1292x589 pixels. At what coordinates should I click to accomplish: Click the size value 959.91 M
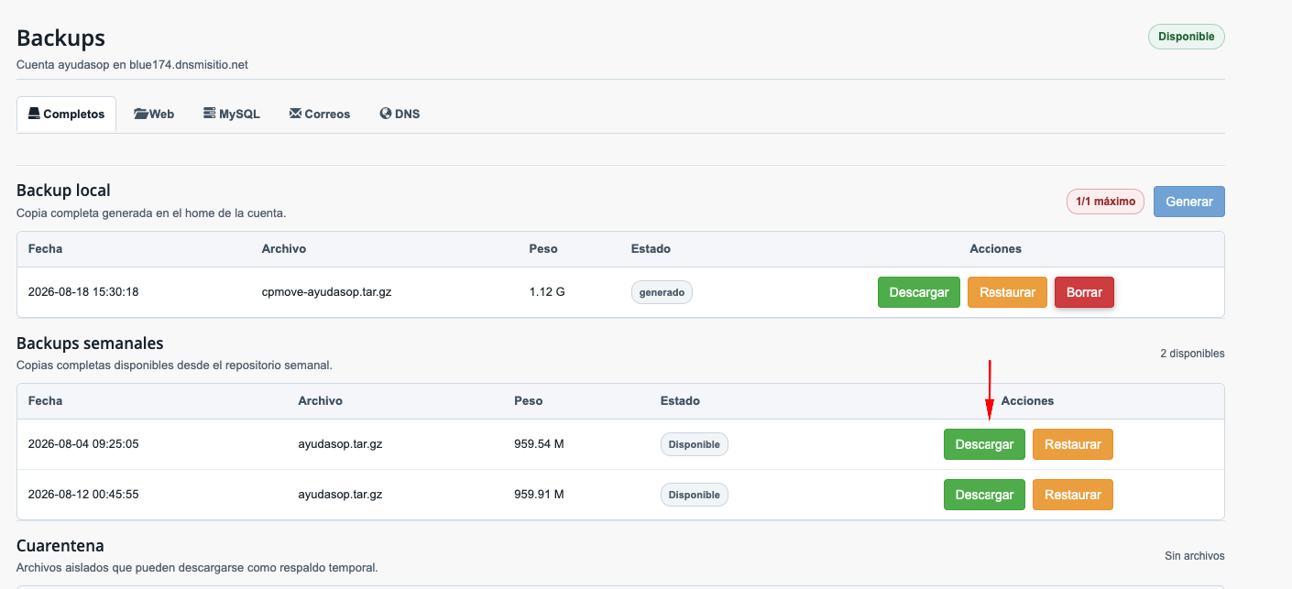[539, 495]
